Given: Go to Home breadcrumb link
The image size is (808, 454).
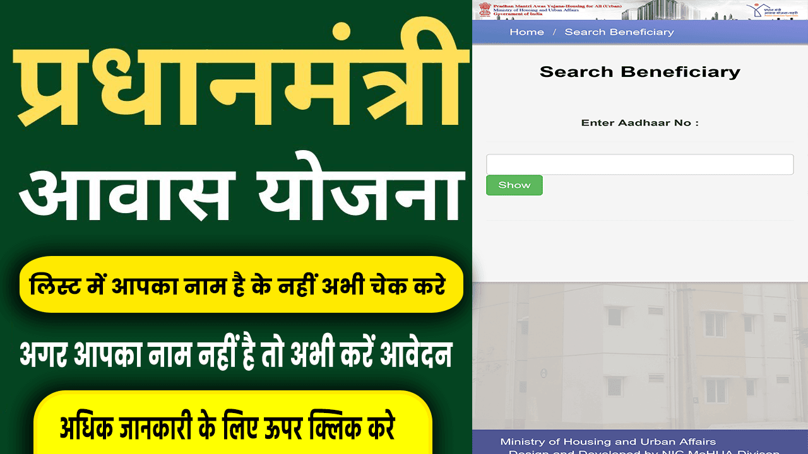Looking at the screenshot, I should click(x=526, y=32).
